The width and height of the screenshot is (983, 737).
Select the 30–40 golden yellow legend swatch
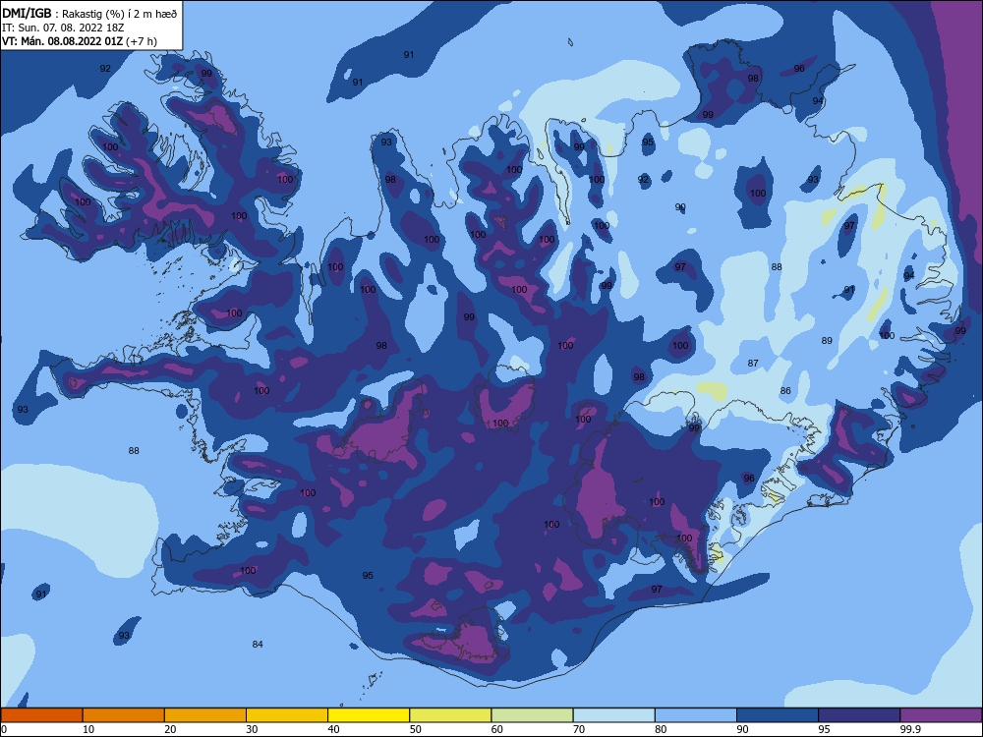(x=287, y=715)
